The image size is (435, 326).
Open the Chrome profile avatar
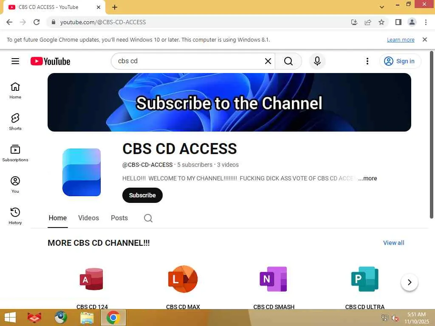coord(412,22)
